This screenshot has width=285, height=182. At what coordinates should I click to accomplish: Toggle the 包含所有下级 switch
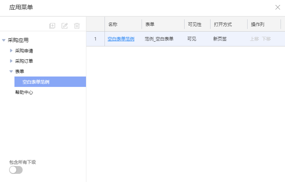click(x=16, y=170)
